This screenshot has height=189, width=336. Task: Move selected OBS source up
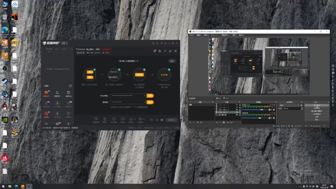228,122
